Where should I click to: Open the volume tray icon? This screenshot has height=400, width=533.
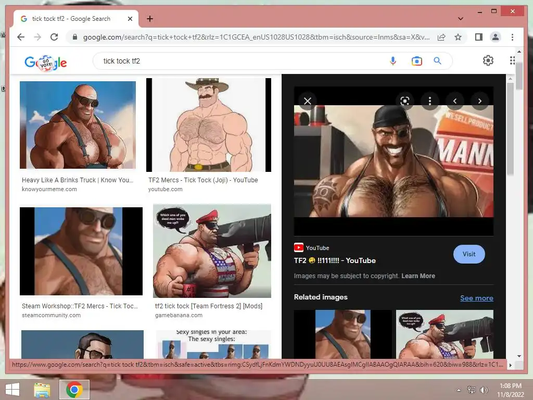(x=484, y=390)
